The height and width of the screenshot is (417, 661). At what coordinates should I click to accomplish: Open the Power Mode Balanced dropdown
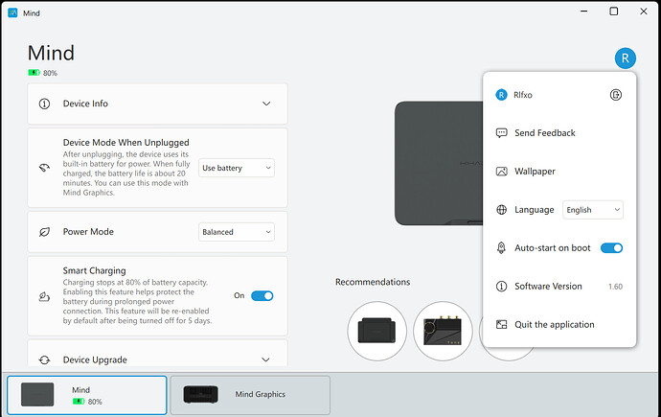point(236,232)
